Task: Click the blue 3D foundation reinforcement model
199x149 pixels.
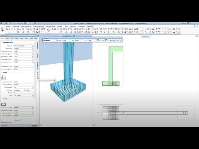Action: click(x=68, y=90)
